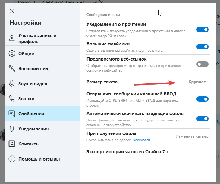Toggle Отправлять сообщения клавишей ВВОД switch

coord(202,99)
